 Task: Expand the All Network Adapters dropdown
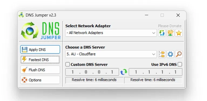coord(111,33)
